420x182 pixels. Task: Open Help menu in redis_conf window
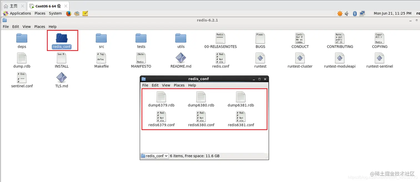click(x=192, y=85)
